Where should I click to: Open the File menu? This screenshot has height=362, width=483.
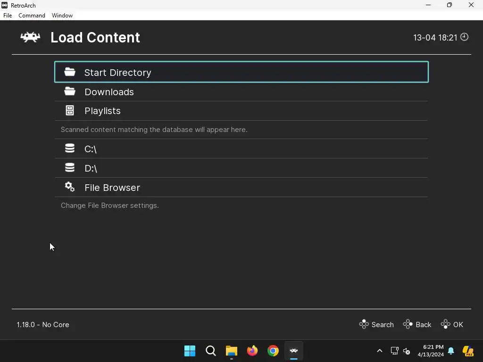click(8, 16)
